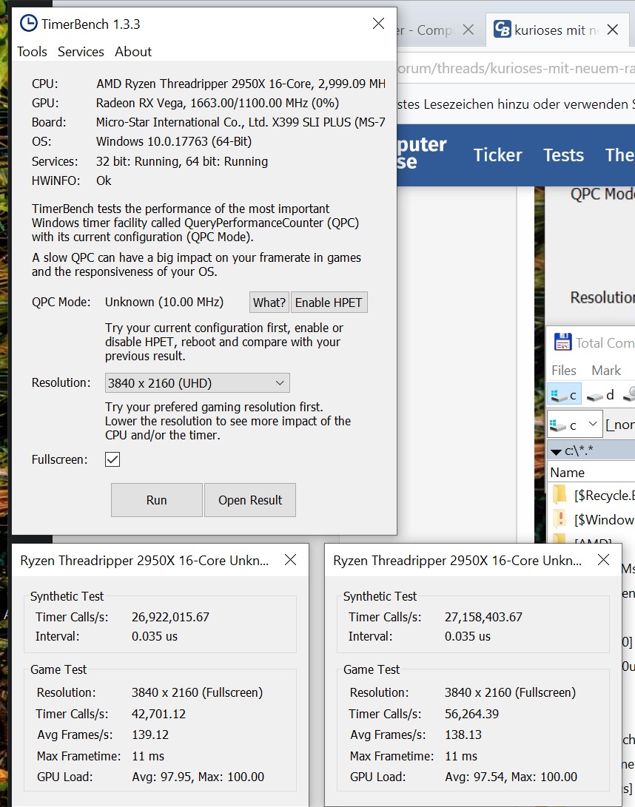The image size is (635, 807).
Task: Click the Enable HPET button
Action: (329, 302)
